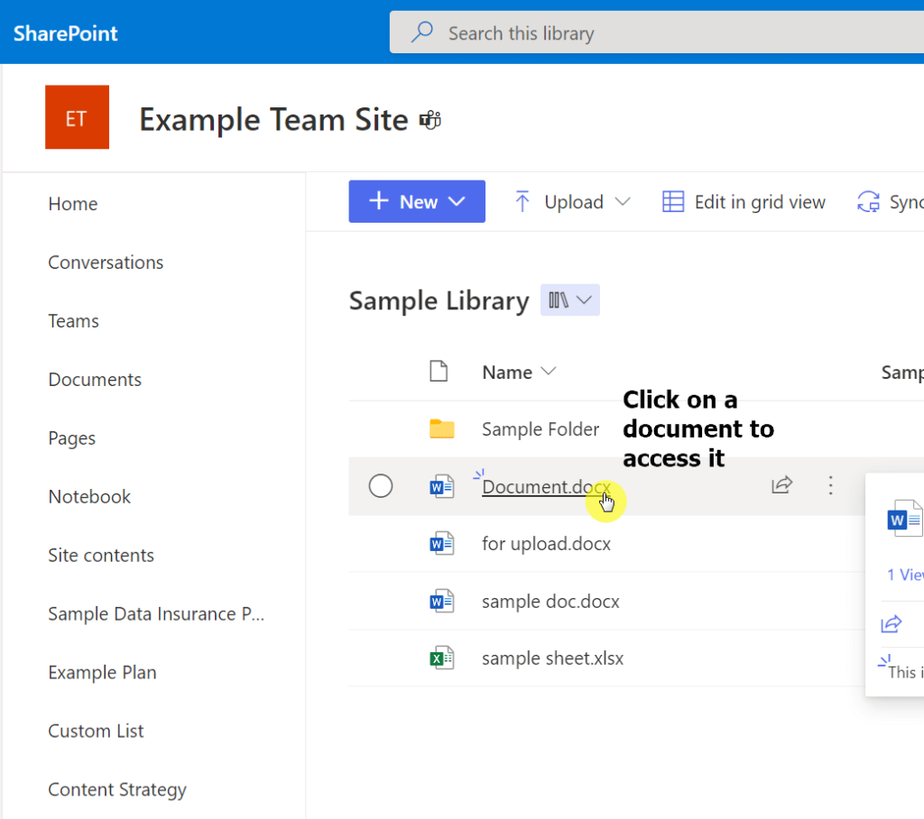
Task: Open Sample Folder
Action: [541, 429]
